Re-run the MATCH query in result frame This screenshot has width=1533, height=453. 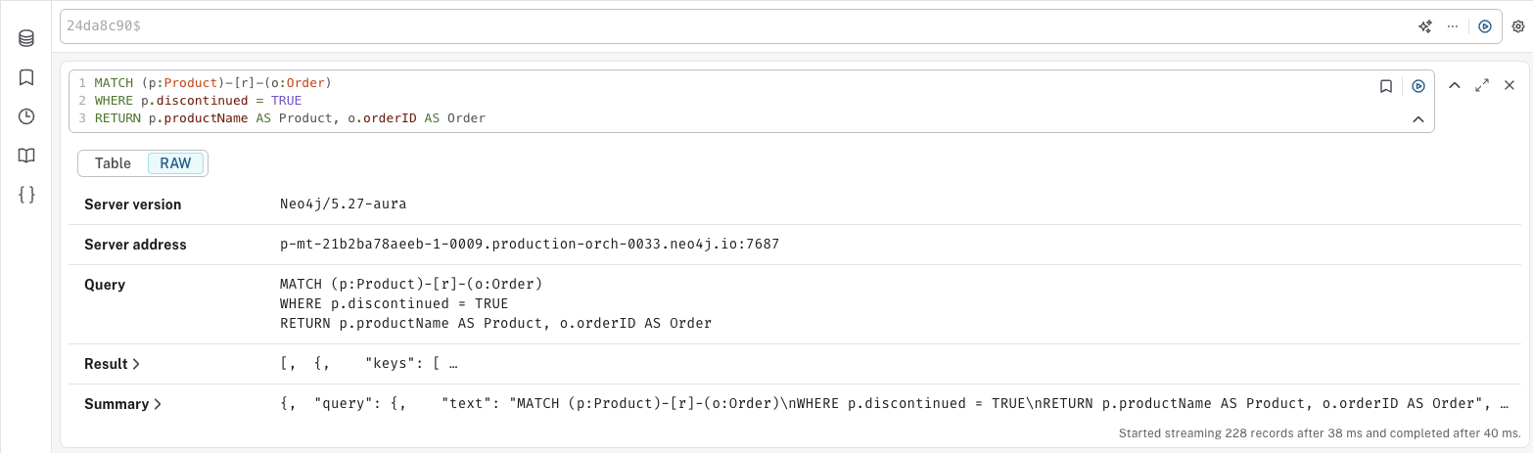pos(1418,86)
